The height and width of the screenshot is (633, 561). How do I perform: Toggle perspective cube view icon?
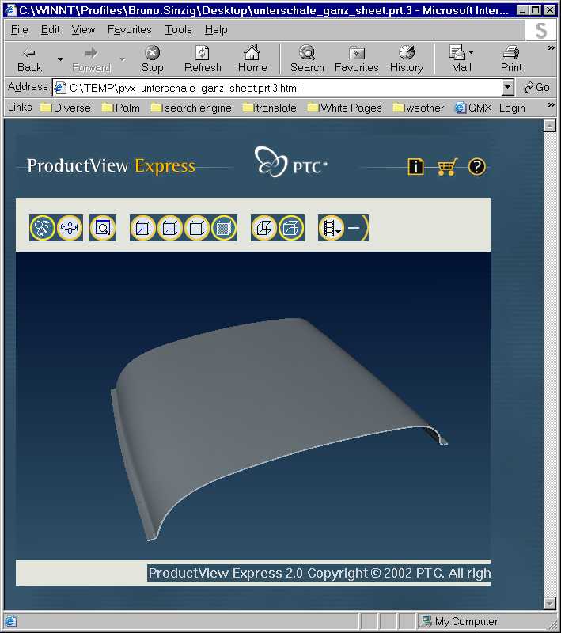pos(291,228)
